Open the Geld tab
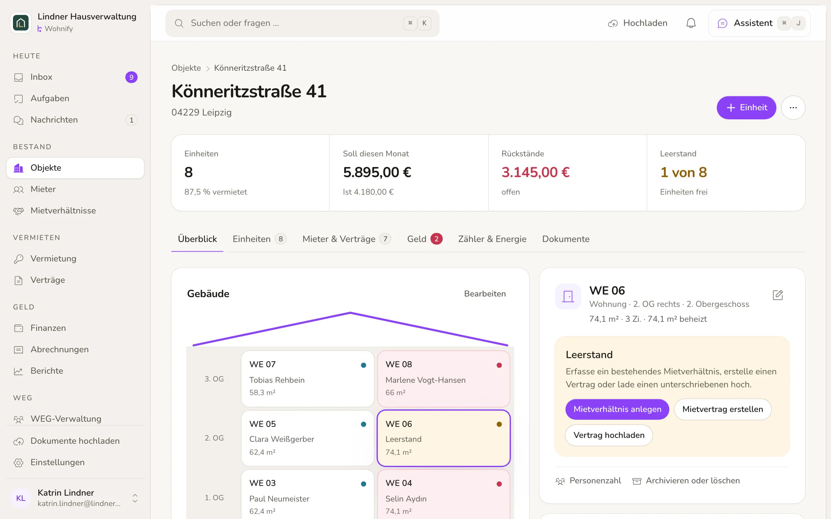Image resolution: width=831 pixels, height=519 pixels. tap(425, 239)
